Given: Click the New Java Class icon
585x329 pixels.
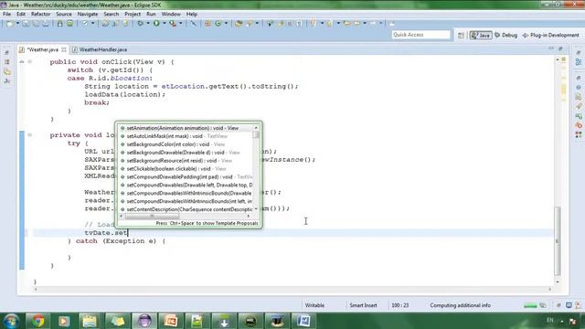Looking at the screenshot, I should tap(218, 24).
